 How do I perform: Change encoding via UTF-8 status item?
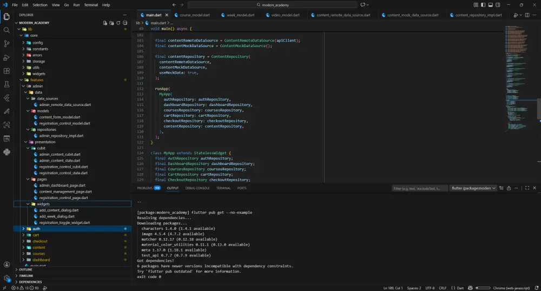pos(430,288)
